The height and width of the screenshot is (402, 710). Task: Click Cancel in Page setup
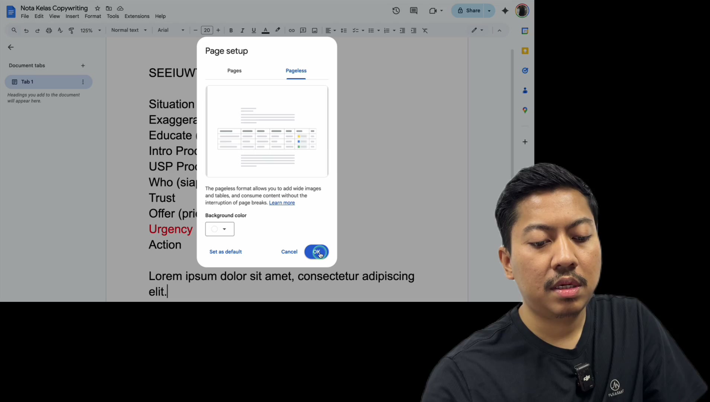tap(289, 252)
